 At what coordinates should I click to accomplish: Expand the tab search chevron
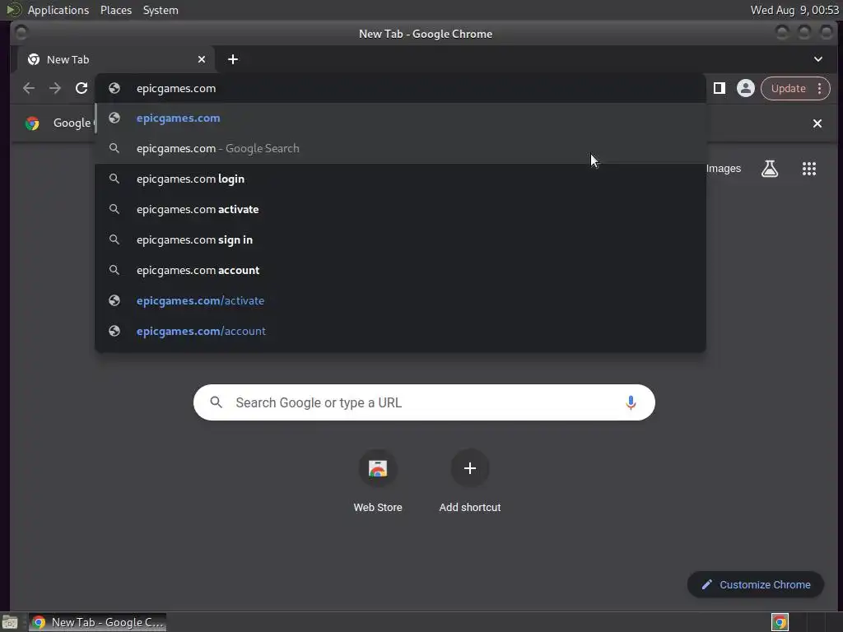pyautogui.click(x=817, y=59)
